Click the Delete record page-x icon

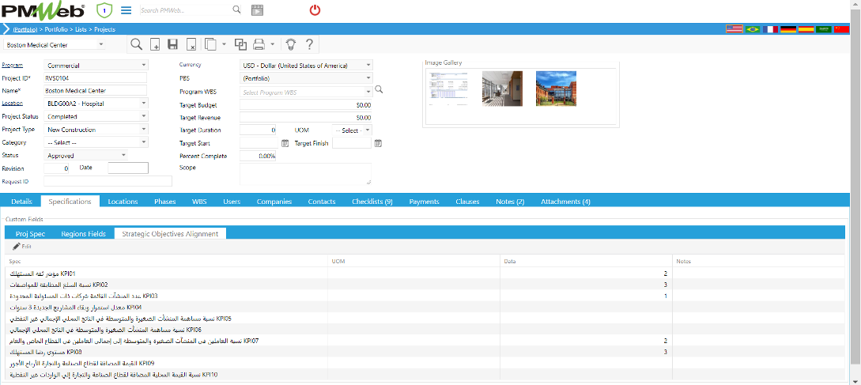point(191,44)
